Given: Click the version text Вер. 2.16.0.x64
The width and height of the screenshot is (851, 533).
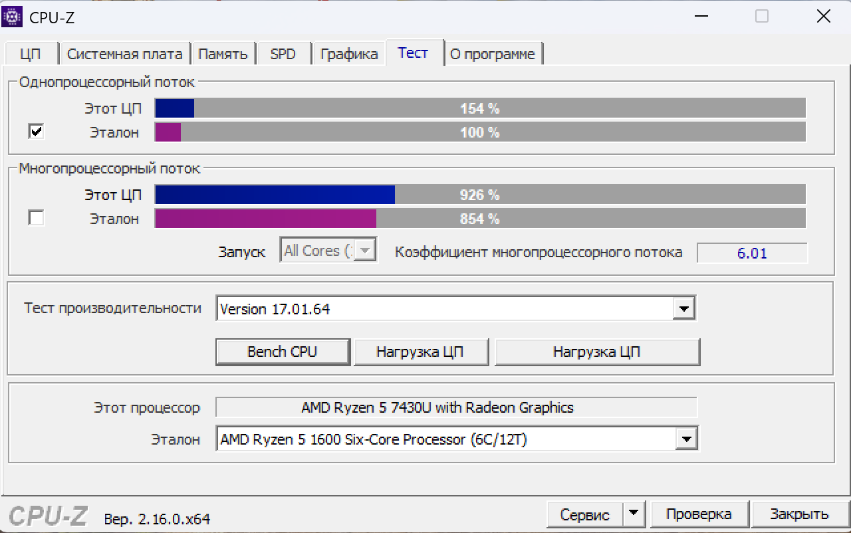Looking at the screenshot, I should pos(157,519).
